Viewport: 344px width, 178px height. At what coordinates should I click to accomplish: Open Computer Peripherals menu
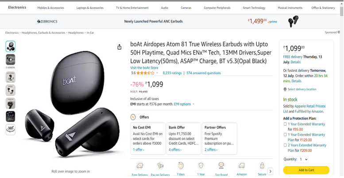point(217,8)
